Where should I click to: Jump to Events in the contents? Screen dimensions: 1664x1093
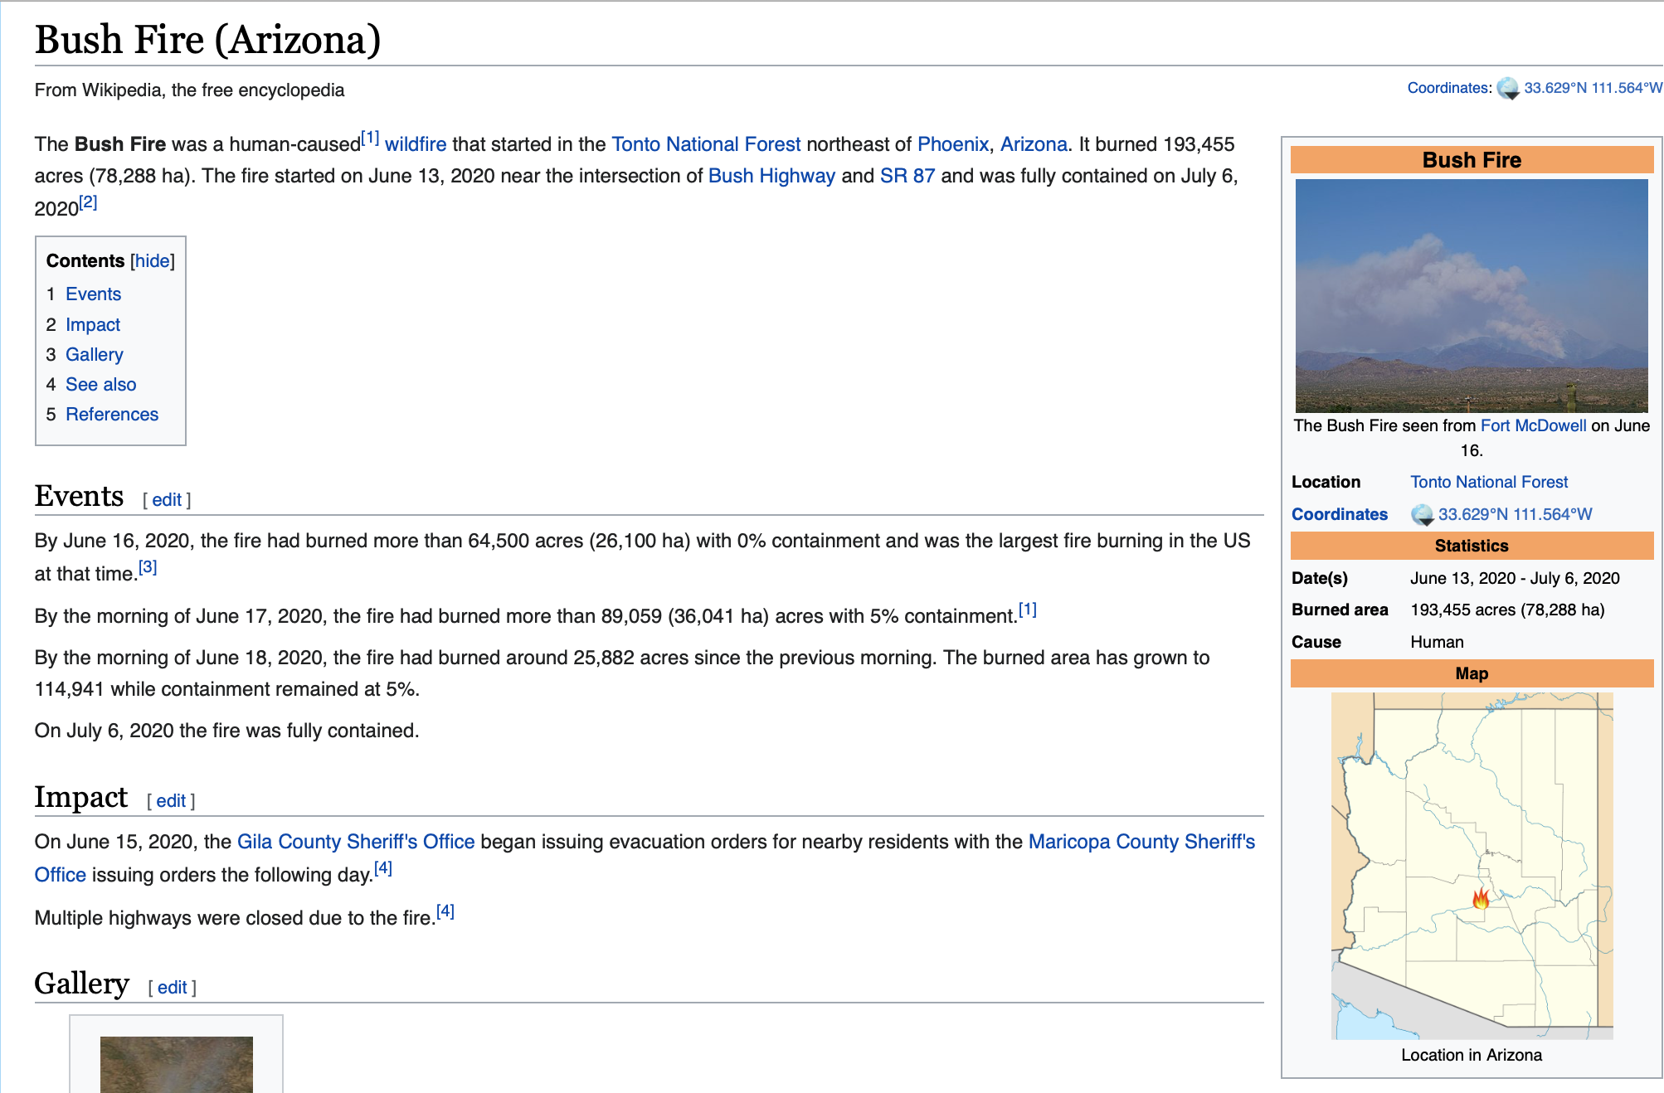point(93,294)
